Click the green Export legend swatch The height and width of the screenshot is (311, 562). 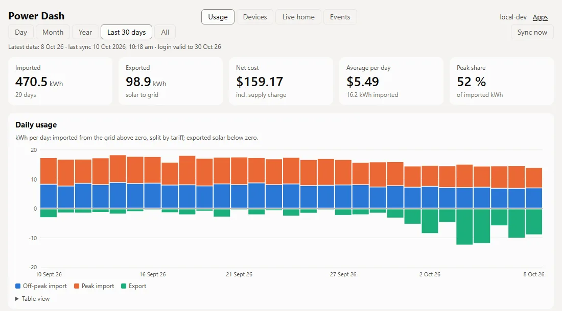(x=124, y=286)
